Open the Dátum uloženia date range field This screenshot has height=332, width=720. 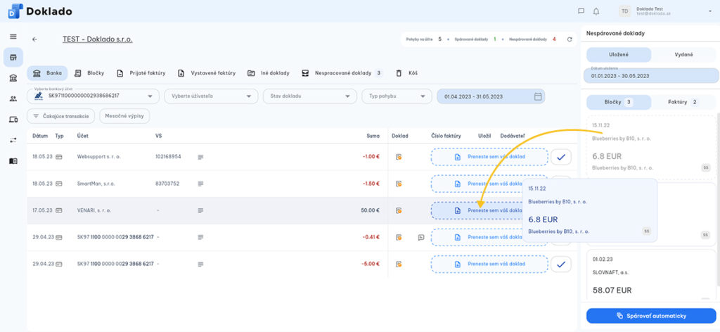[650, 76]
